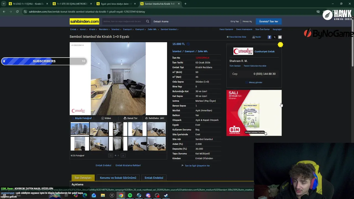Click Hesap Aç in header
Screen dimensions: 354x199
[247, 22]
